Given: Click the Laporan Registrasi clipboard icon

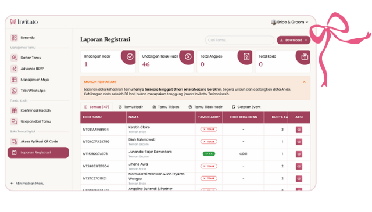Looking at the screenshot, I should click(14, 153).
